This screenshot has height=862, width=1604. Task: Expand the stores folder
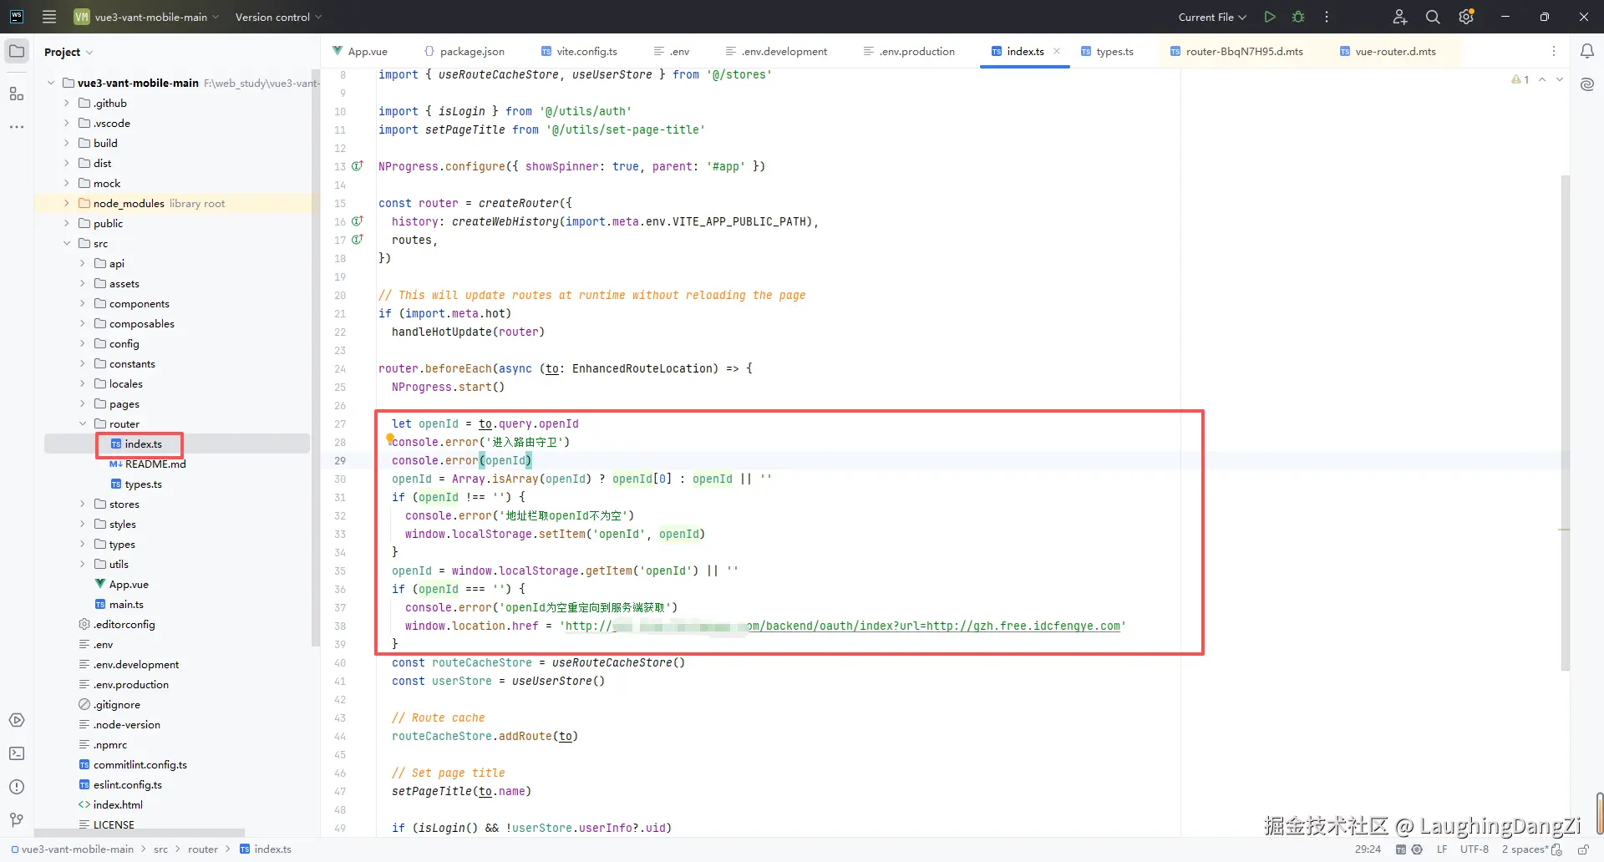pos(83,504)
